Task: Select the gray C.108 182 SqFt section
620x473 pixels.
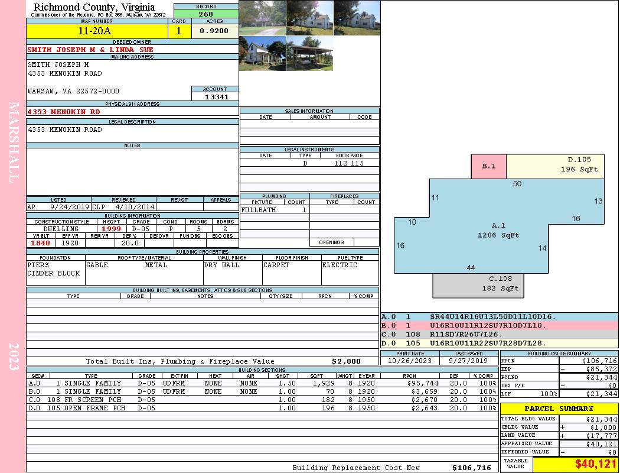Action: pyautogui.click(x=478, y=286)
